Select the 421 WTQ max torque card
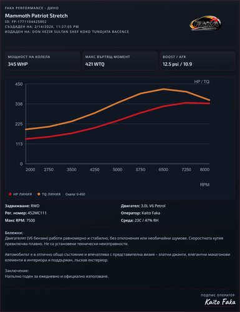The image size is (240, 312). (120, 61)
